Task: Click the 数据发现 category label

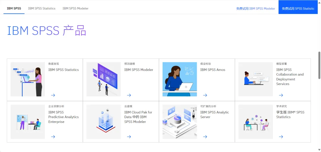Action: tap(53, 64)
